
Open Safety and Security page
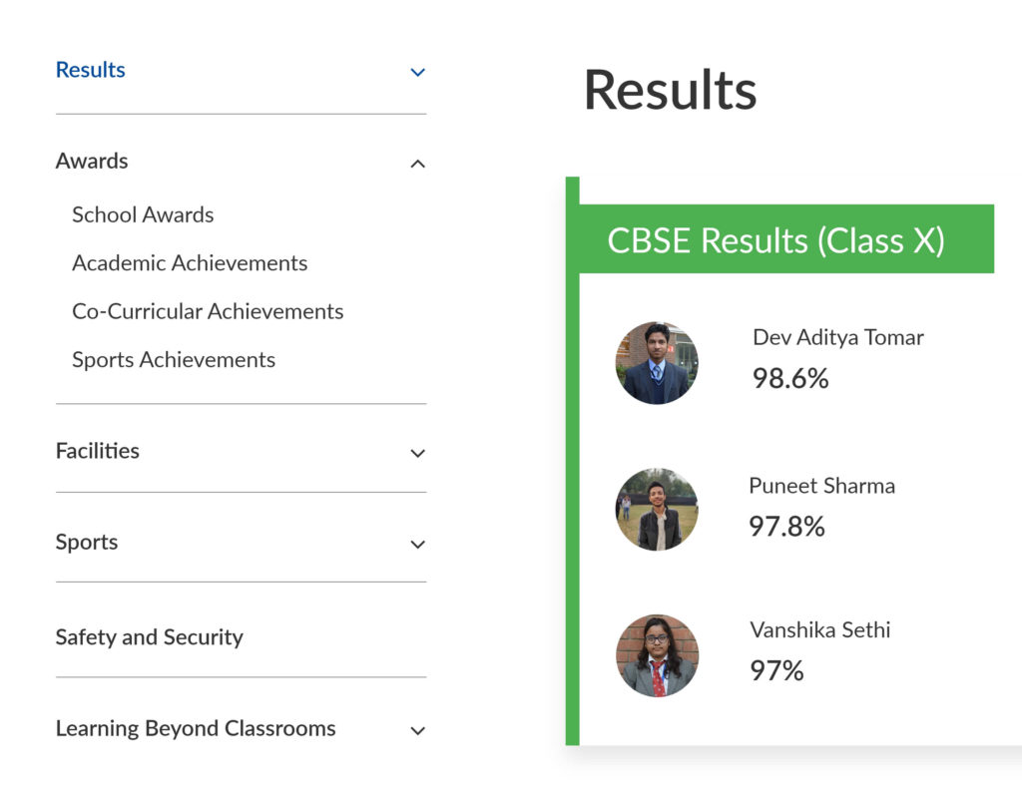(150, 637)
